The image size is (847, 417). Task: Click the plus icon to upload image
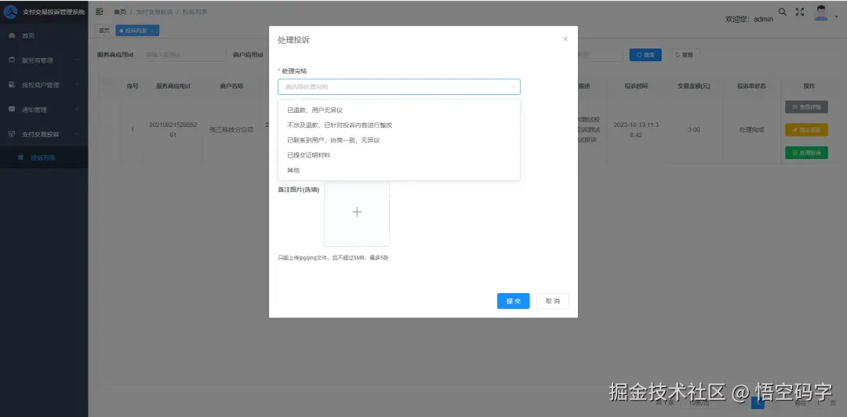point(357,212)
